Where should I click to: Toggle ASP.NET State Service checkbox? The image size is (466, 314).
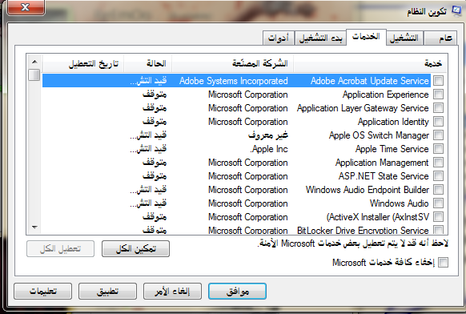(438, 176)
